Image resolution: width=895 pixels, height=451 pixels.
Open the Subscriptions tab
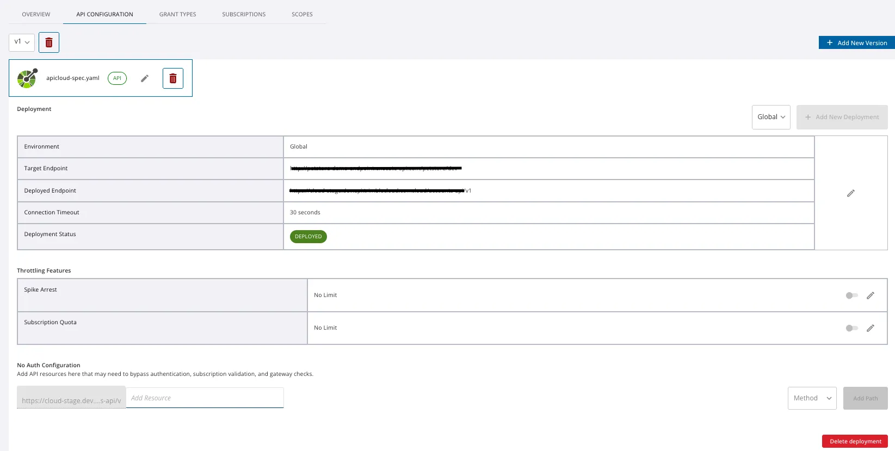click(244, 14)
